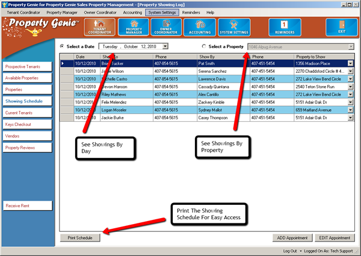
Task: Click the Date column header
Action: pyautogui.click(x=87, y=57)
